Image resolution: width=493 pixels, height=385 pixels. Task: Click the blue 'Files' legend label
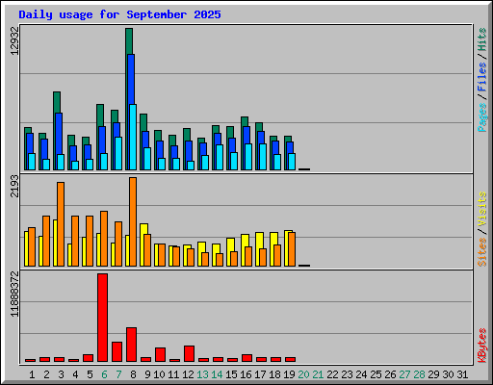481,77
